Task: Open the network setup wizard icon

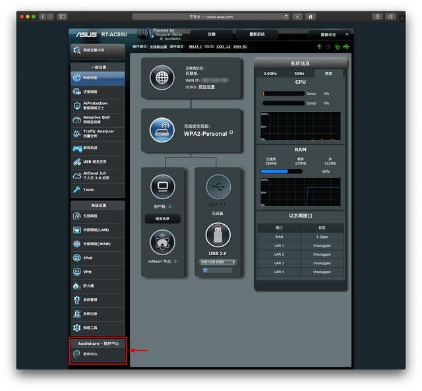Action: (x=77, y=50)
